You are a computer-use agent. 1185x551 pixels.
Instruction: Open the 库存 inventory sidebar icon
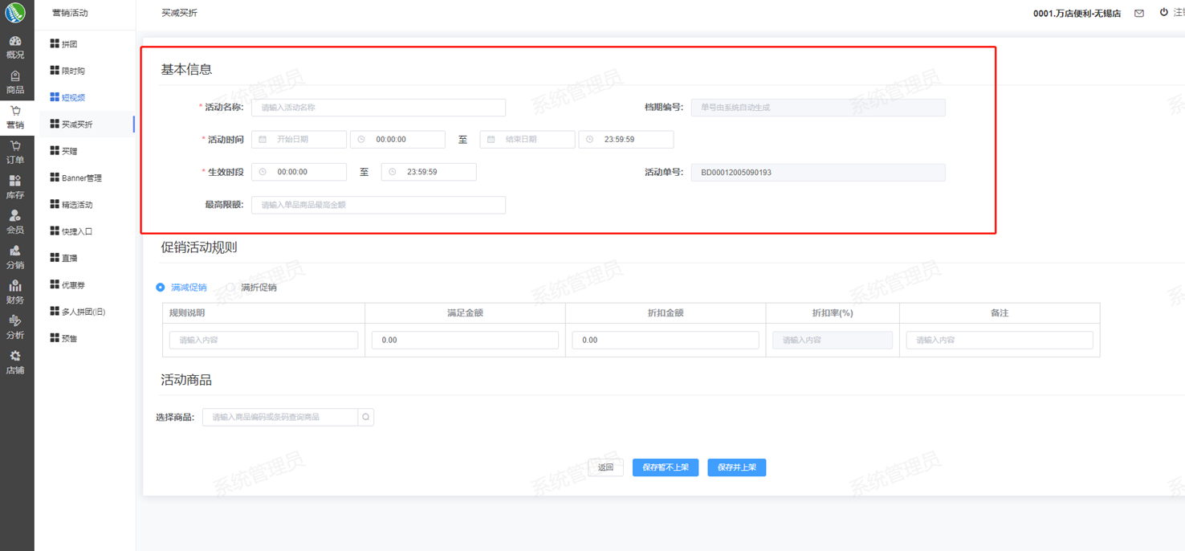coord(15,187)
